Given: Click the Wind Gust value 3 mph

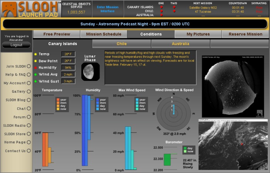Looking at the screenshot, I should (x=68, y=81).
